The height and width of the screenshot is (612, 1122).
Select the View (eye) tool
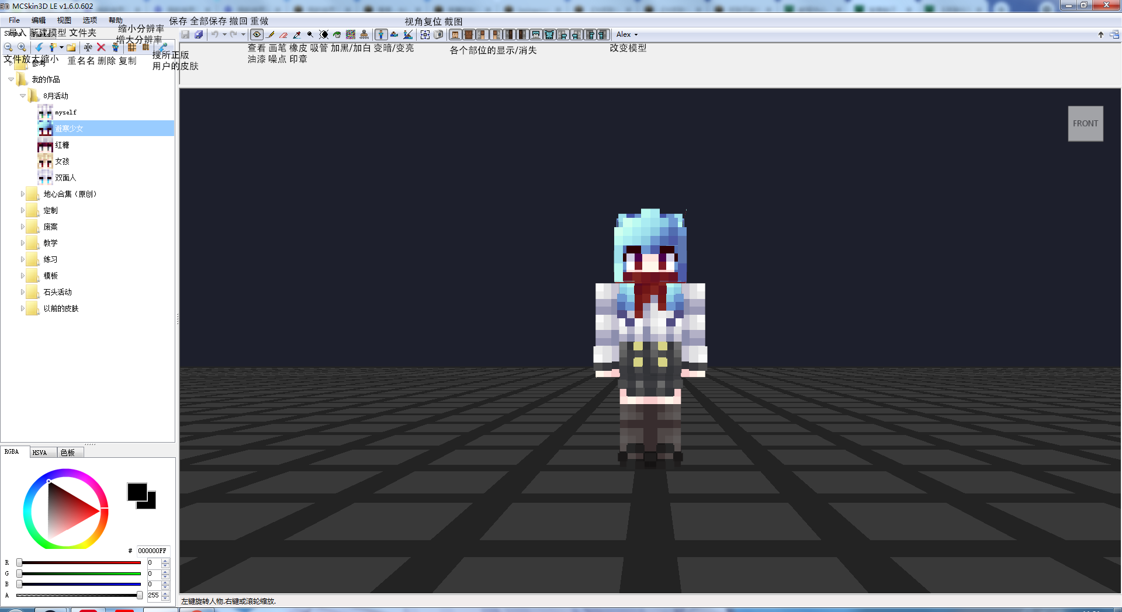point(257,34)
